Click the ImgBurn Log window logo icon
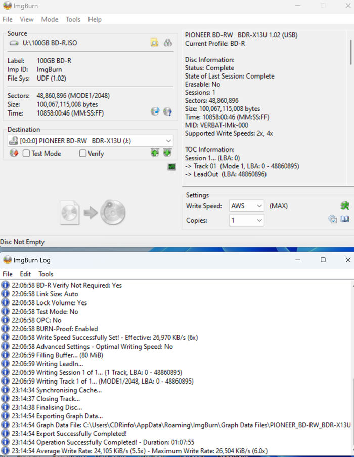The height and width of the screenshot is (457, 354). [x=7, y=260]
